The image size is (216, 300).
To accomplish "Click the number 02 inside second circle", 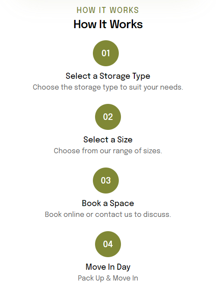I will click(108, 117).
